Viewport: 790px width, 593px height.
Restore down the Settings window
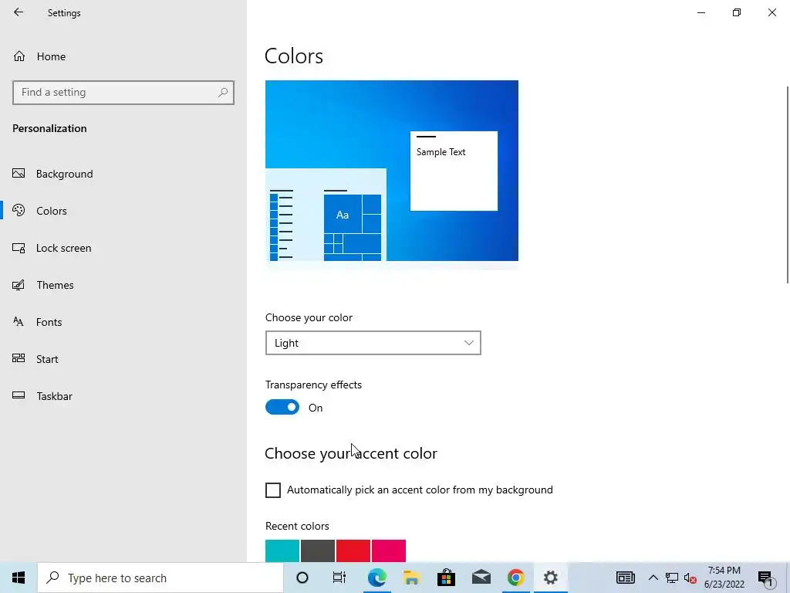coord(737,12)
